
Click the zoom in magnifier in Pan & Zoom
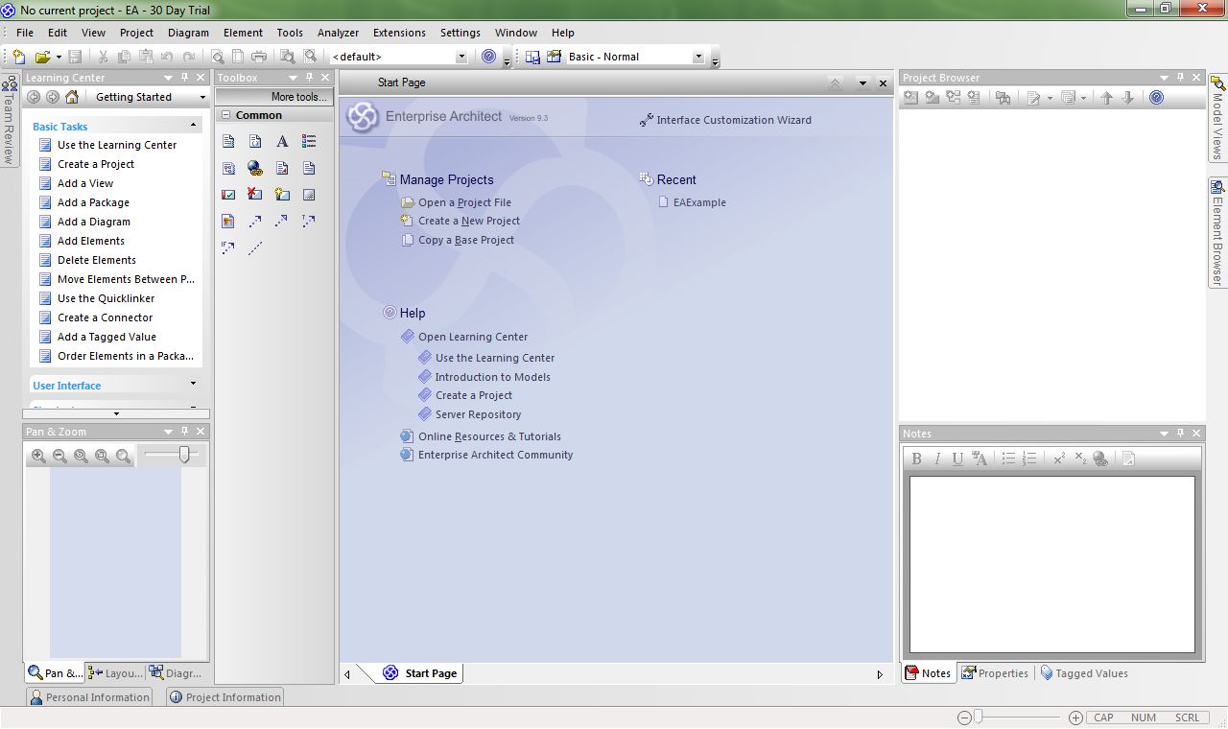(x=38, y=457)
